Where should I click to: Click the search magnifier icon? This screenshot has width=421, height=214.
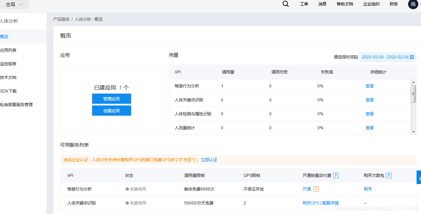[286, 4]
